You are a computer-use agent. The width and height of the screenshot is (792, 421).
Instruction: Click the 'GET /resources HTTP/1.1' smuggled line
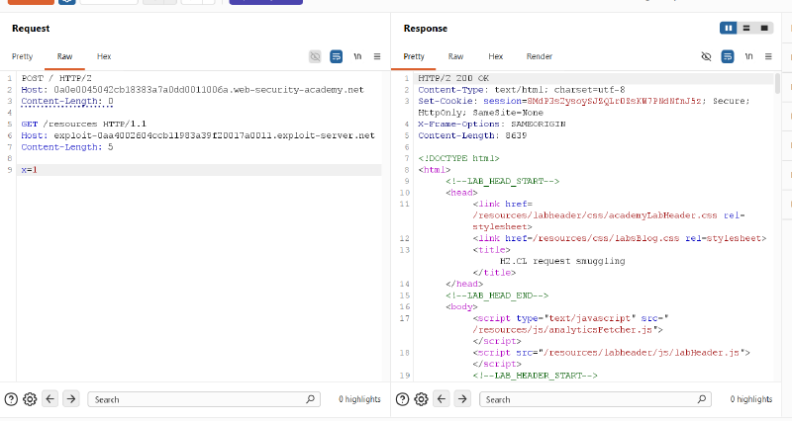click(x=84, y=124)
